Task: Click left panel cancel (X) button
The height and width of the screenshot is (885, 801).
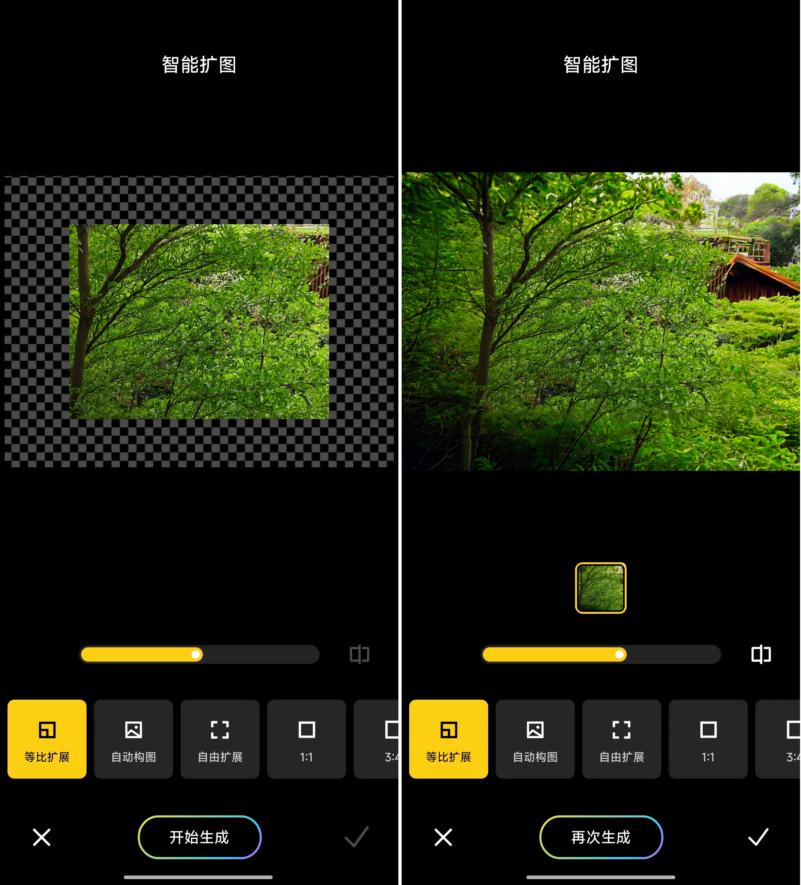Action: 42,836
